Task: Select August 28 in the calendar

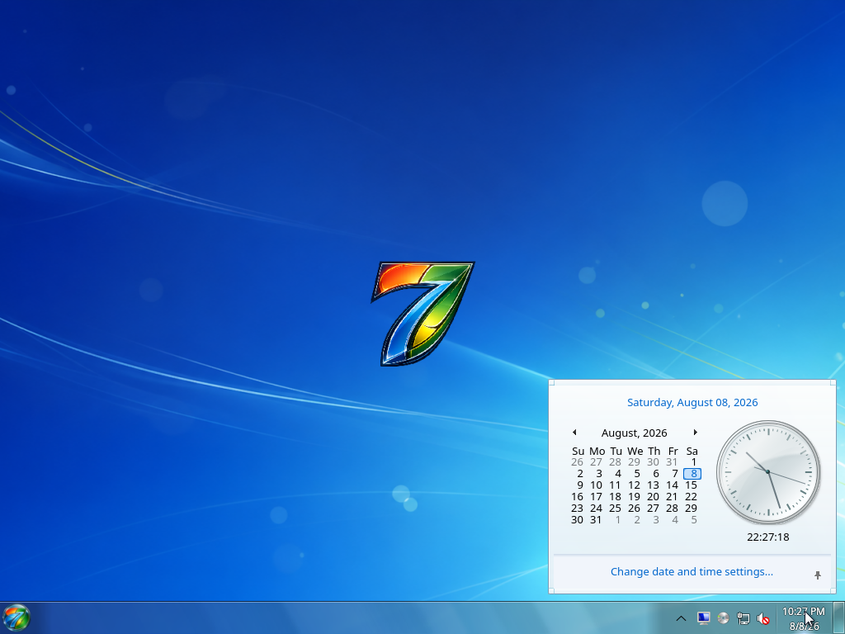Action: (x=672, y=509)
